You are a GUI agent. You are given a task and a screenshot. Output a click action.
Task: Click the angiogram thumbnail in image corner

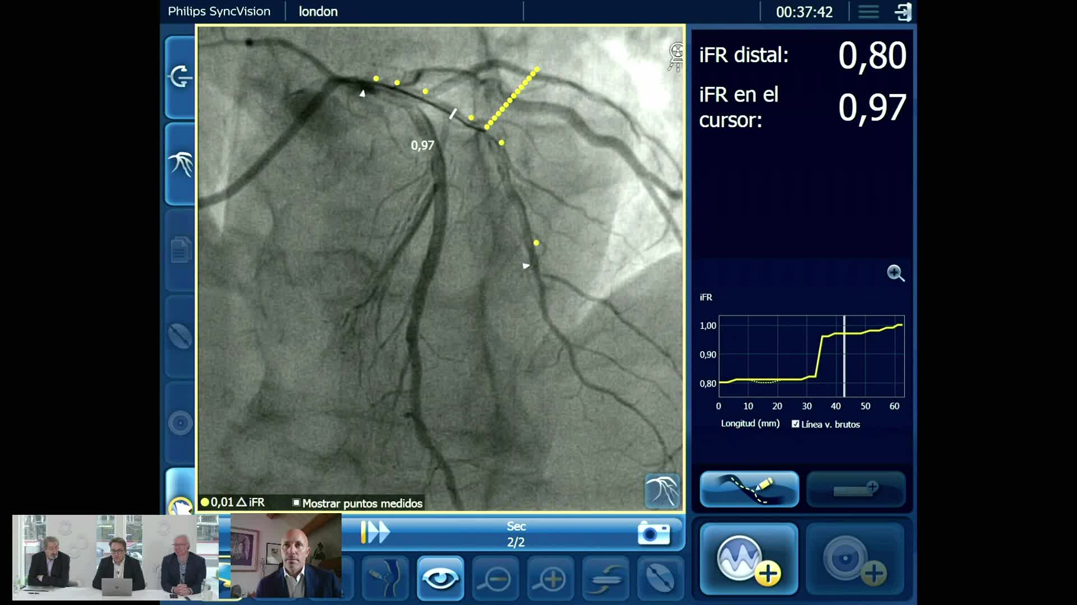click(x=662, y=491)
